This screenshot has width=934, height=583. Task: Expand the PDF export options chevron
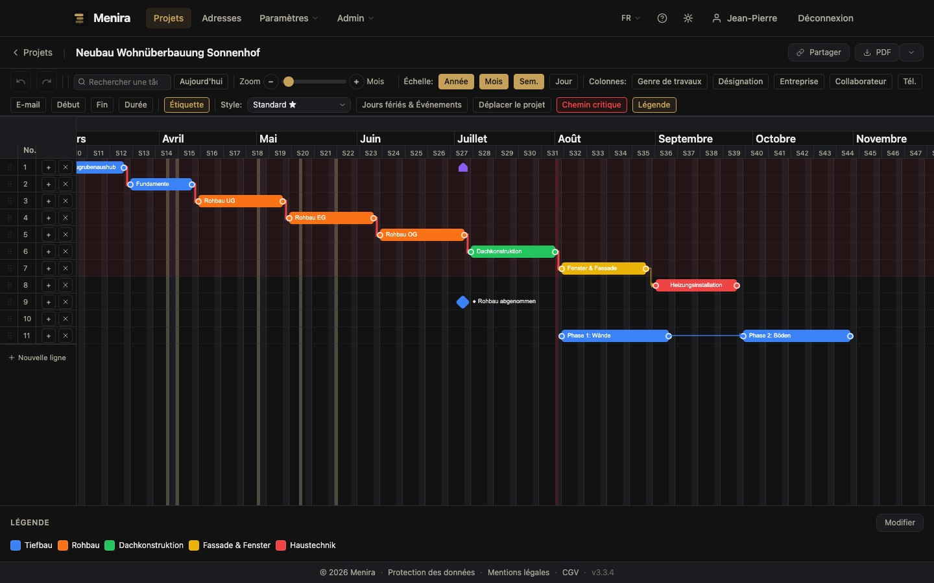[x=911, y=52]
